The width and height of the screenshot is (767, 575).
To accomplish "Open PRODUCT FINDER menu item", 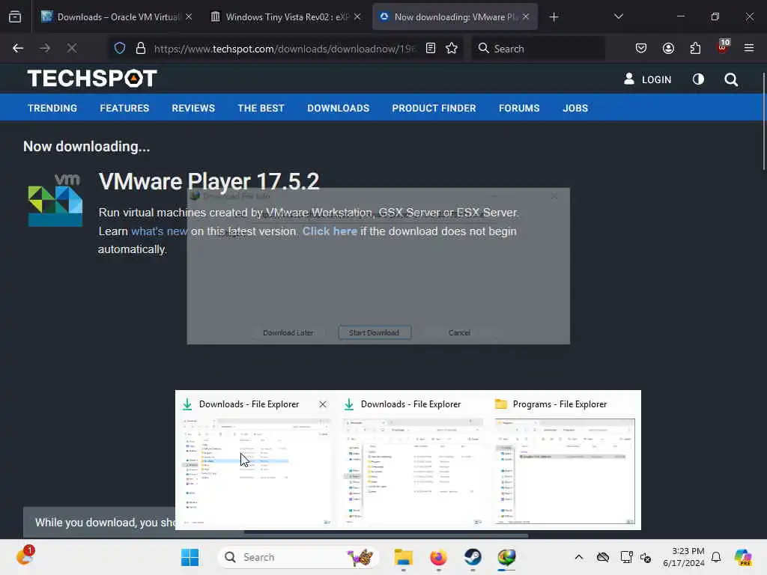I will click(x=434, y=108).
